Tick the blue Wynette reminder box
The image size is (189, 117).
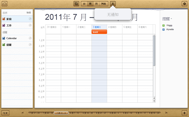pos(163,29)
